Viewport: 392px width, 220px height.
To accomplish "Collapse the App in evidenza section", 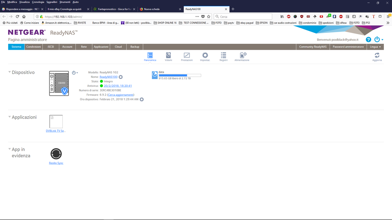I will [x=9, y=149].
